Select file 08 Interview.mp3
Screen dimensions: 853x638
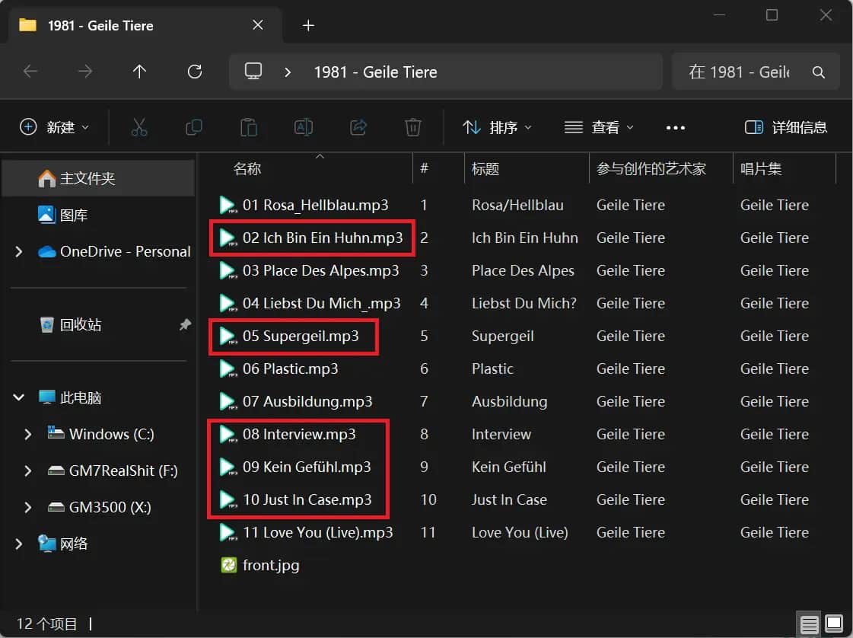(298, 435)
